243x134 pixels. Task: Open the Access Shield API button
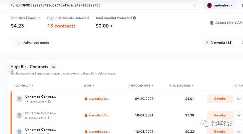tap(225, 23)
